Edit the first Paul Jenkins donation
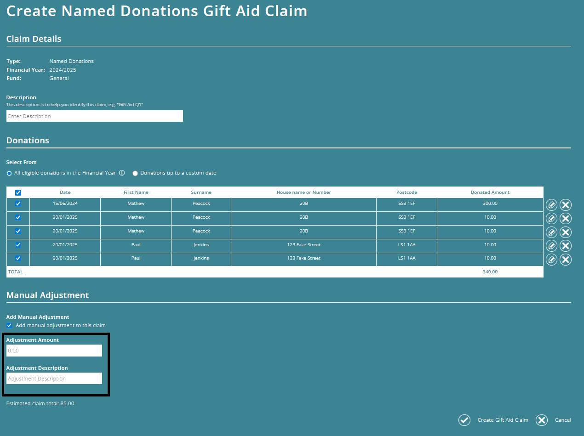Viewport: 584px width, 436px height. point(551,245)
